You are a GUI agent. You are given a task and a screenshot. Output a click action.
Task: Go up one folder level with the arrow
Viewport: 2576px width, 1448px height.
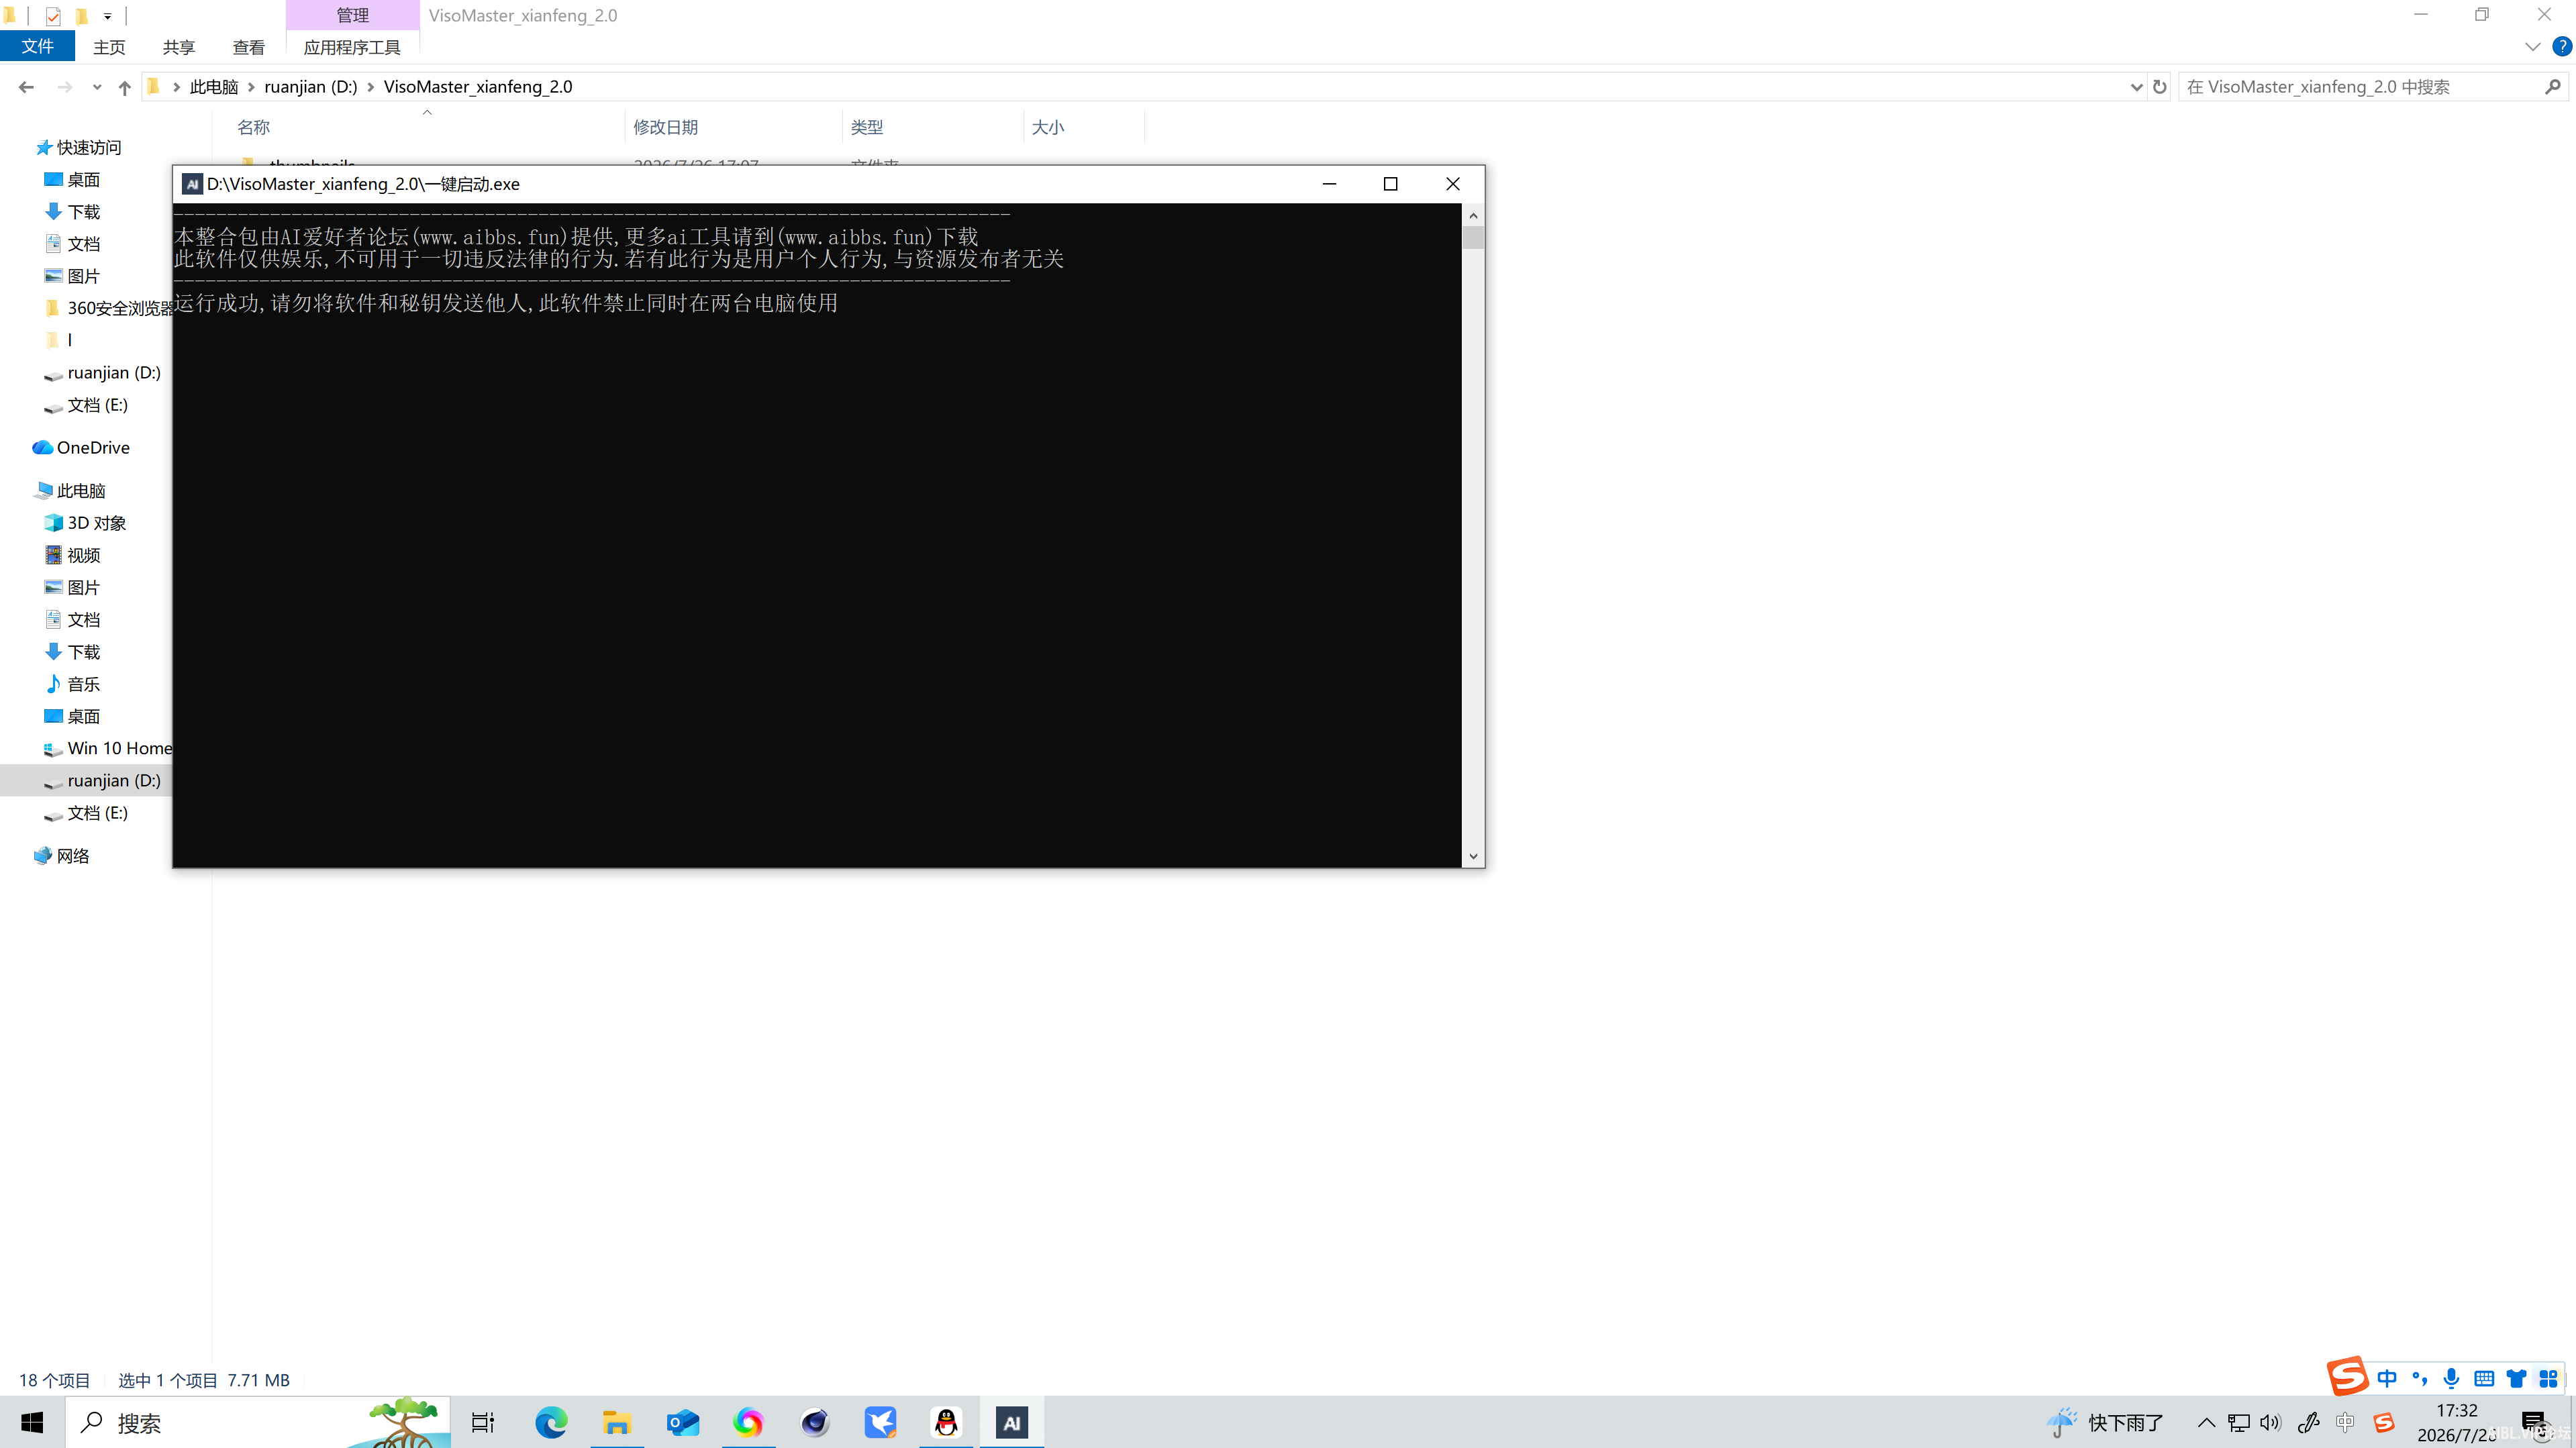(124, 88)
